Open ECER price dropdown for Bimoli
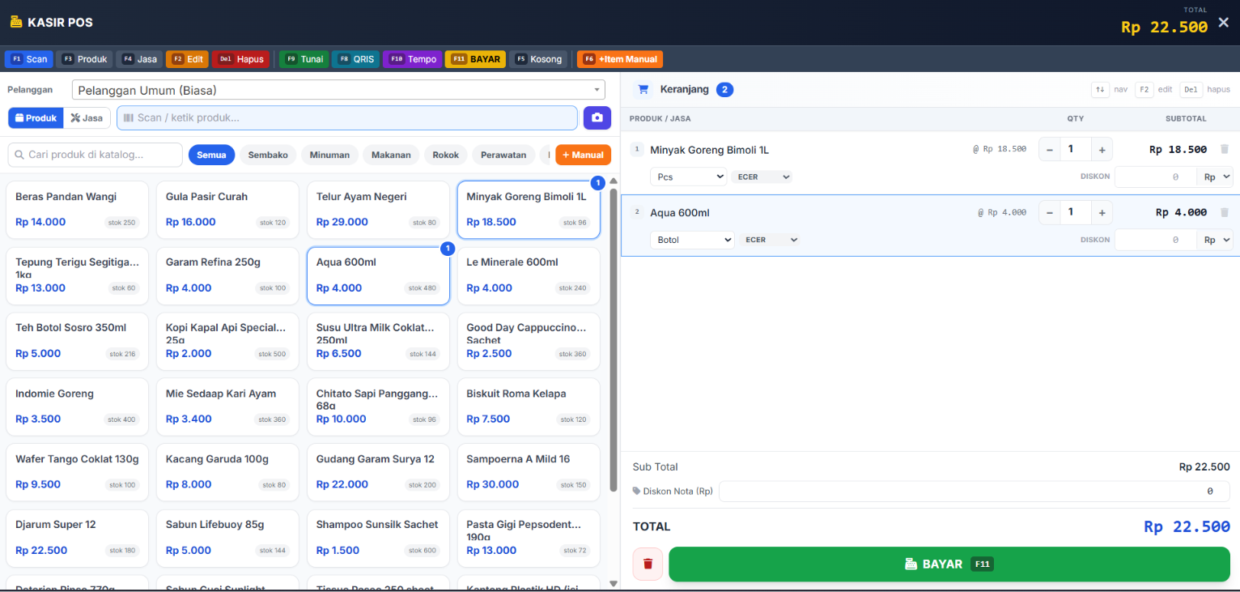This screenshot has width=1240, height=592. [762, 177]
